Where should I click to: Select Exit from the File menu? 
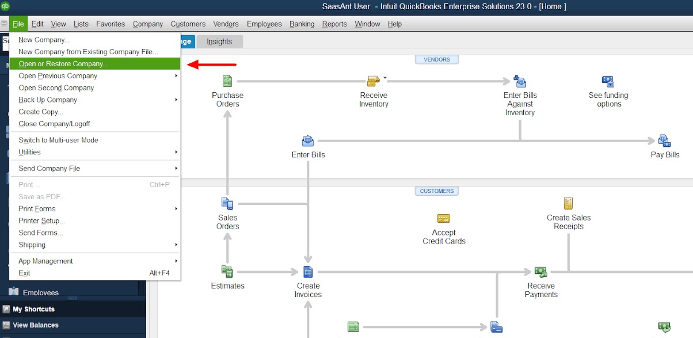(95, 274)
